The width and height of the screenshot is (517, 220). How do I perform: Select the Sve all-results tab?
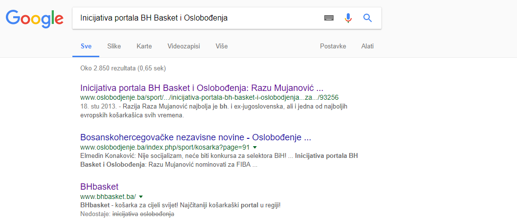pos(86,46)
